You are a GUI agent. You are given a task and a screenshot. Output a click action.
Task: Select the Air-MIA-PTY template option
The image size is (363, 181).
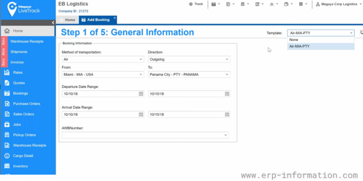click(320, 46)
